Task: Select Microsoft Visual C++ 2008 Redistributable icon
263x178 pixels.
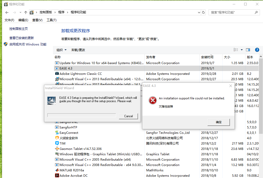Action: pyautogui.click(x=57, y=165)
